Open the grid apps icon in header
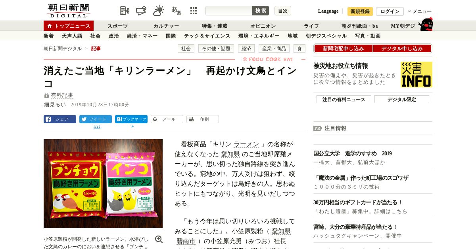The width and height of the screenshot is (476, 249). (x=194, y=11)
